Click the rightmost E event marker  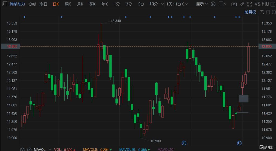239,143
